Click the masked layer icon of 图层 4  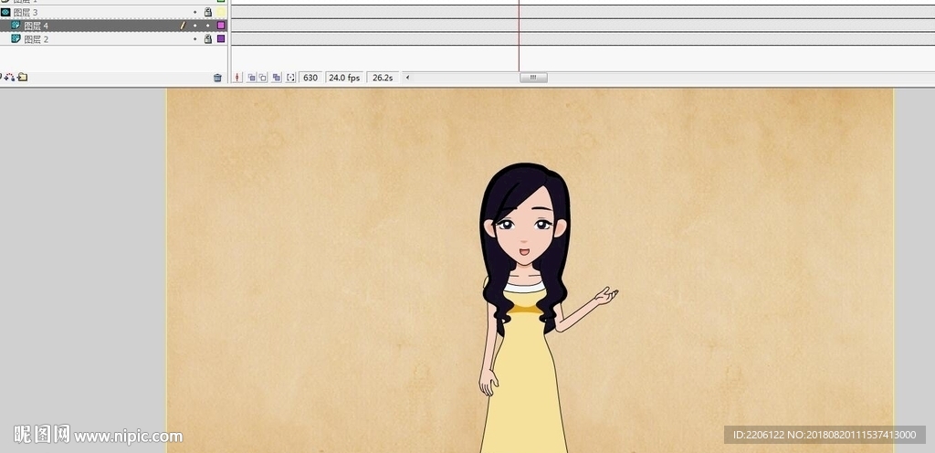tap(16, 25)
